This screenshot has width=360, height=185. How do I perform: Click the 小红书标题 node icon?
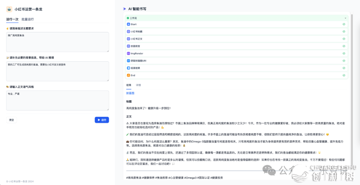(128, 32)
